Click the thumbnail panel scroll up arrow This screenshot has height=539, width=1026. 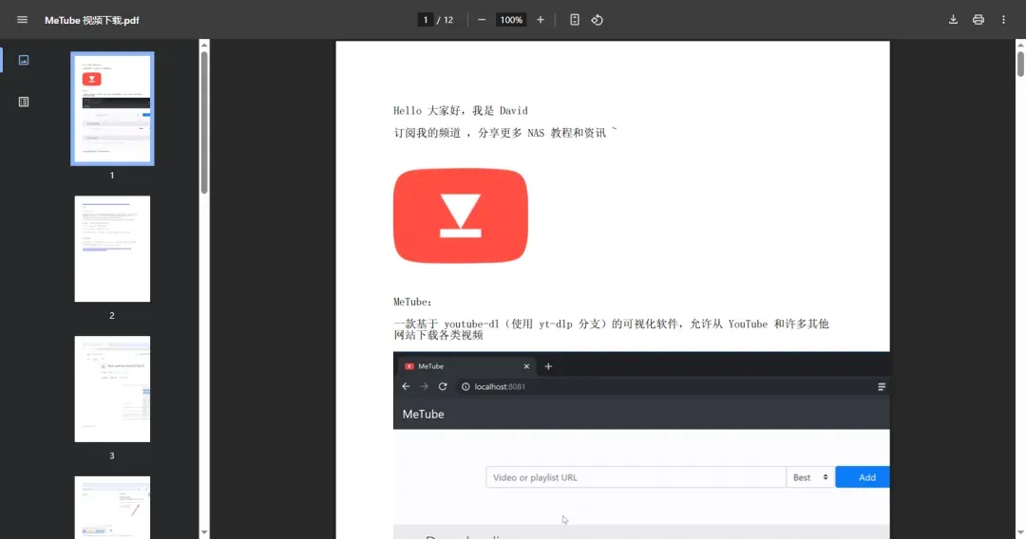coord(204,46)
